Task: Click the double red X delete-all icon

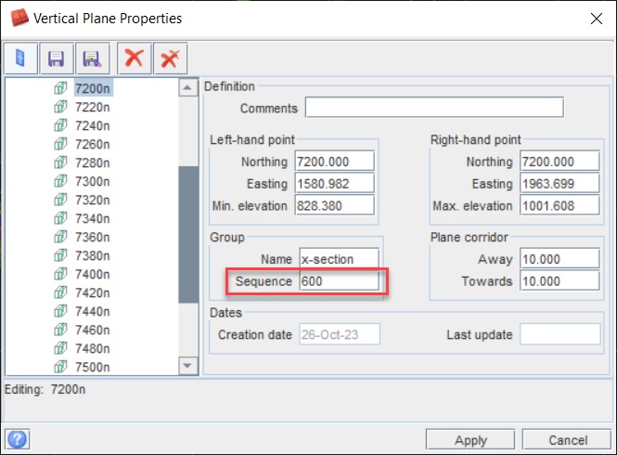Action: (x=170, y=58)
